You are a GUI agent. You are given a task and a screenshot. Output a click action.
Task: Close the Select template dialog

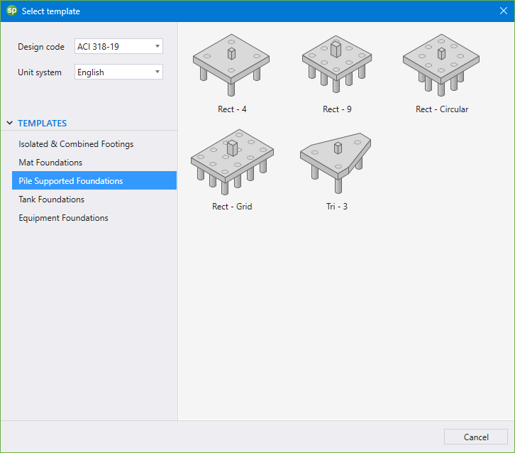[502, 11]
